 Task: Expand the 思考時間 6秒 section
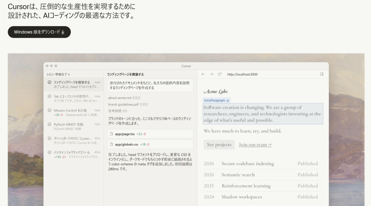pyautogui.click(x=118, y=111)
